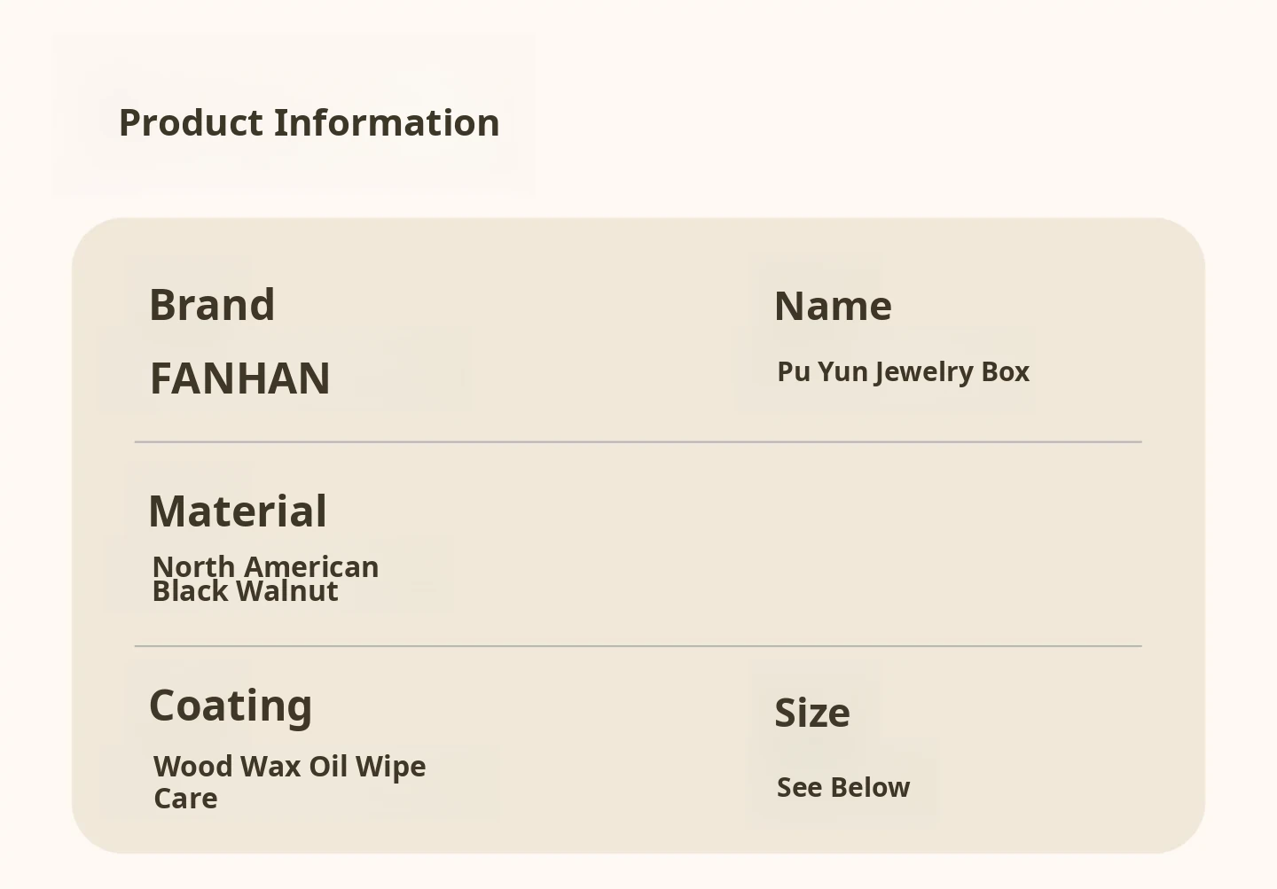The height and width of the screenshot is (889, 1277).
Task: Click the "Wood Wax Oil Wipe" line
Action: point(289,767)
